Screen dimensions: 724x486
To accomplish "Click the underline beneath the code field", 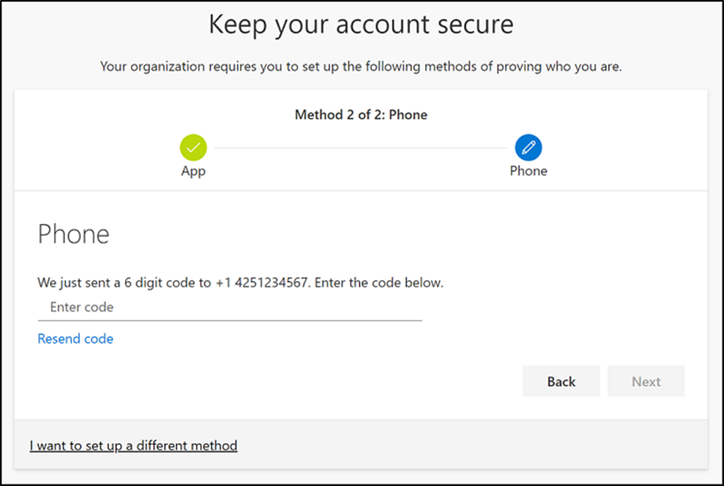I will [229, 321].
